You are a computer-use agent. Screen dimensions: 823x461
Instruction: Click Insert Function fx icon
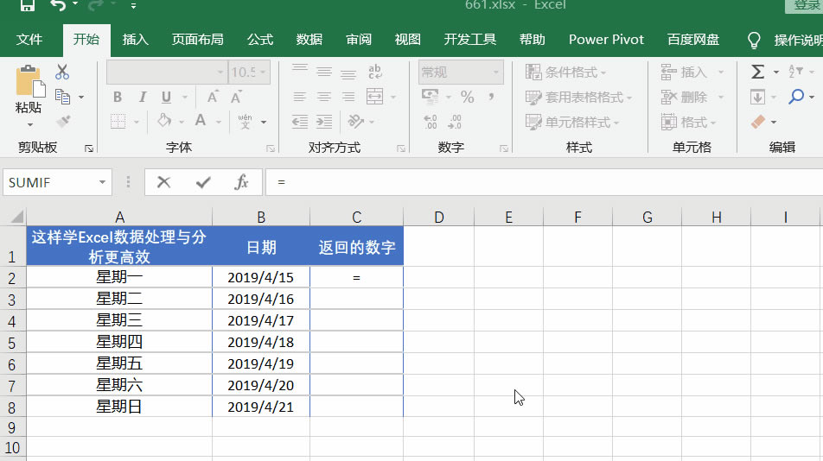coord(241,182)
